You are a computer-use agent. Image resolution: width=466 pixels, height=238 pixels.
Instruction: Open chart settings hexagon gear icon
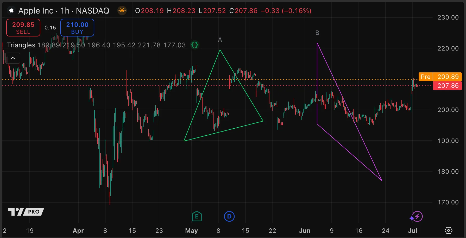(x=448, y=230)
